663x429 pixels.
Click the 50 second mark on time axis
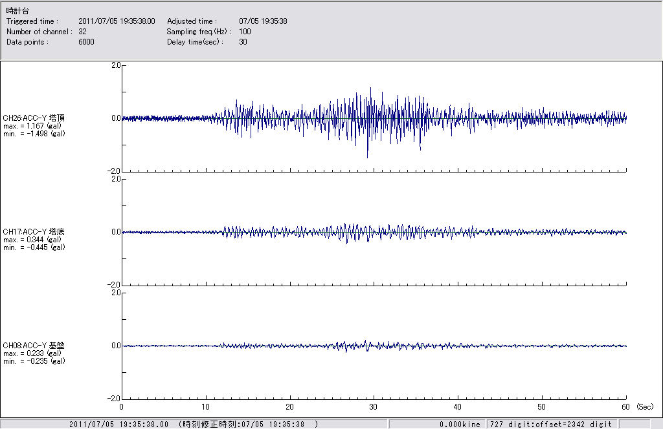point(542,407)
